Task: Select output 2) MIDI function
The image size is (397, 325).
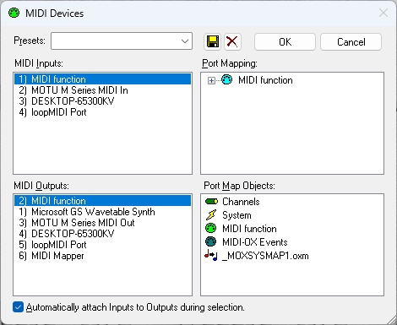Action: (102, 201)
